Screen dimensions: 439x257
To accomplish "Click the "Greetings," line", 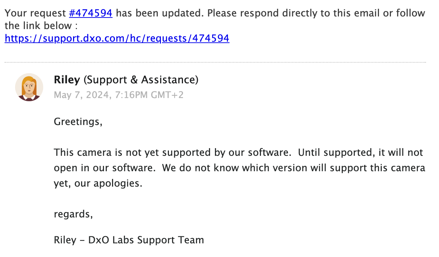I will [78, 122].
